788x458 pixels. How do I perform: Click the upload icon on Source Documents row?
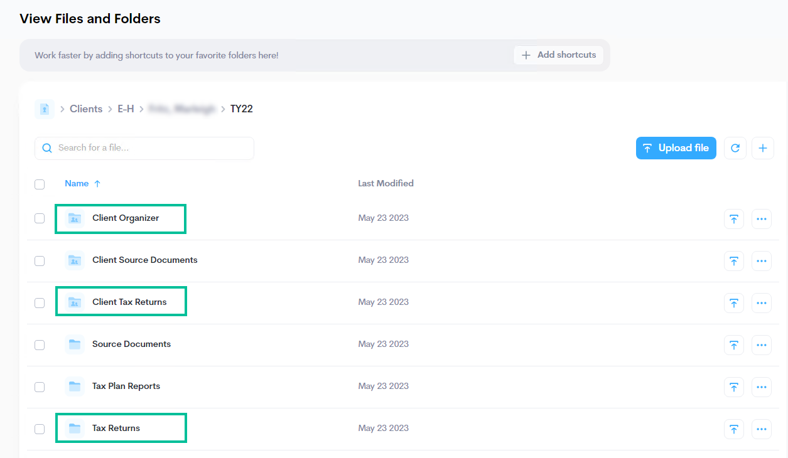[733, 345]
